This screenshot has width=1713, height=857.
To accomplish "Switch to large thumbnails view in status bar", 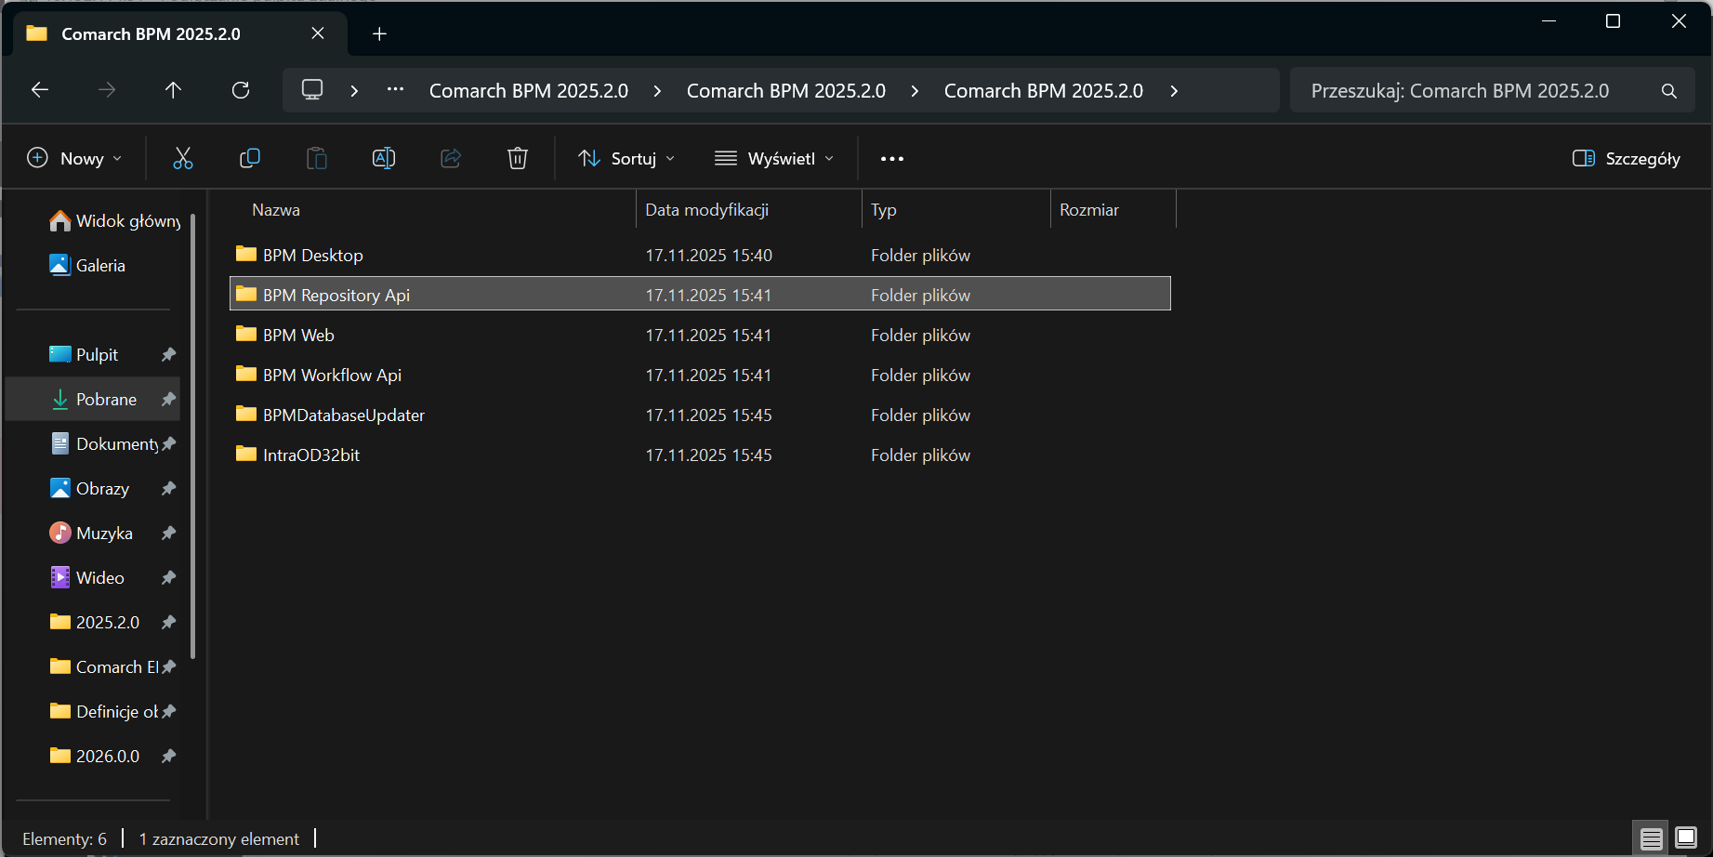I will click(1686, 838).
